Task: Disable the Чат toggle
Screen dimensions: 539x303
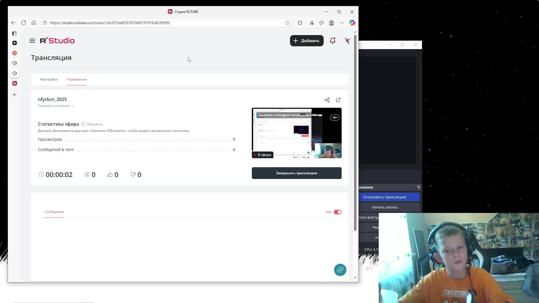Action: tap(337, 212)
